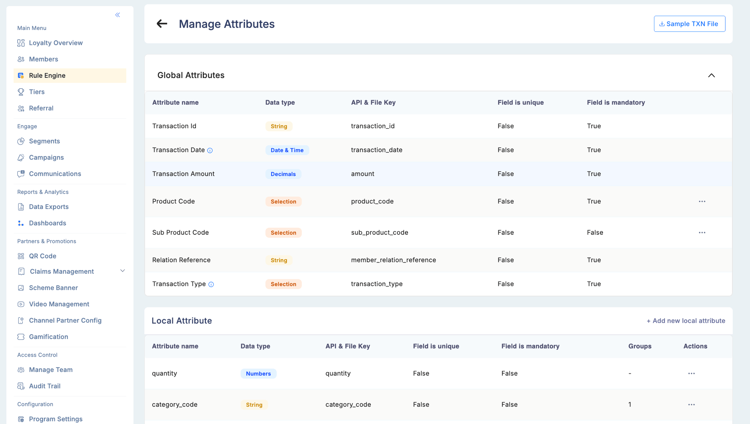This screenshot has width=750, height=424.
Task: Click the amount API key cell
Action: [x=363, y=174]
